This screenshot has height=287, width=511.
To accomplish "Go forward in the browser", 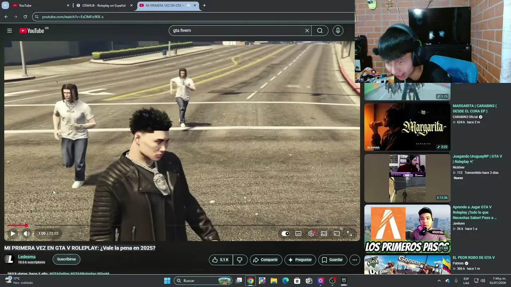I will coord(16,17).
